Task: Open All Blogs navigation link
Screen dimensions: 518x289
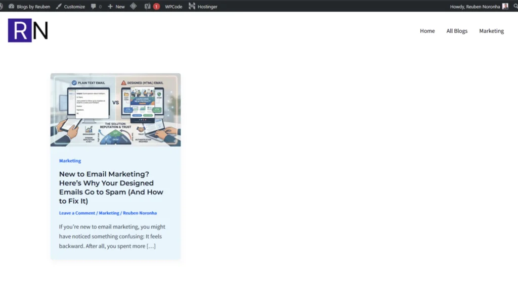Action: [457, 31]
